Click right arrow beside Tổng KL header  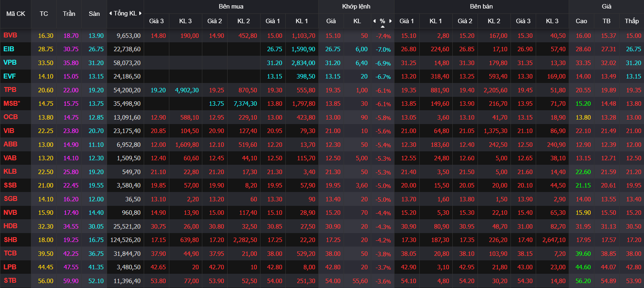pos(140,13)
